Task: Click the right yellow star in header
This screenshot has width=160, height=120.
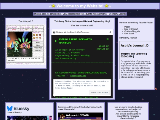Action: (x=106, y=6)
